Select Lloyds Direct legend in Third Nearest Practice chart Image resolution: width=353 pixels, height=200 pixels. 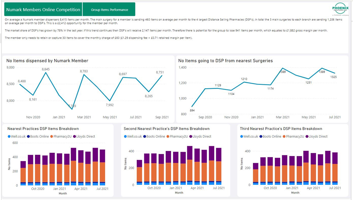tap(316, 136)
